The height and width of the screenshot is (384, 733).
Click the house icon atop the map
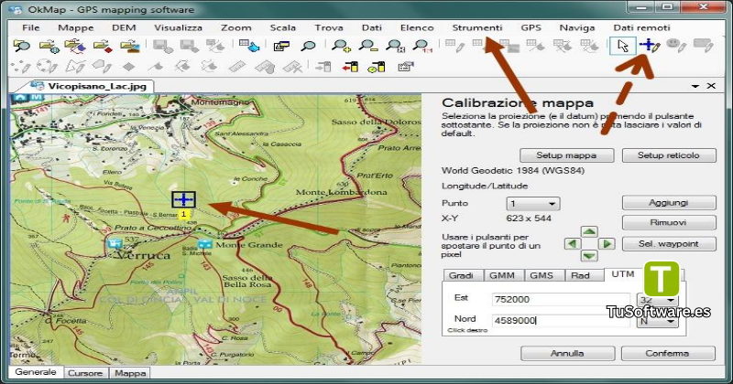pos(19,98)
